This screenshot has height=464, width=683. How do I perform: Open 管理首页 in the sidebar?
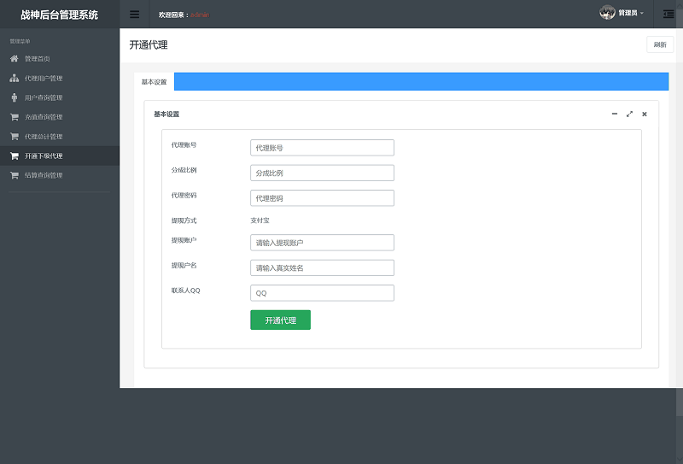[60, 58]
